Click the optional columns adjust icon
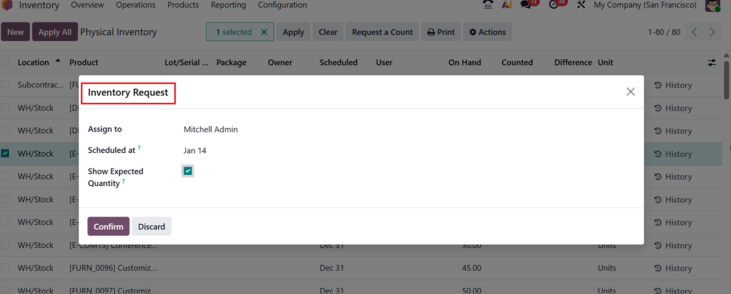 pos(712,63)
